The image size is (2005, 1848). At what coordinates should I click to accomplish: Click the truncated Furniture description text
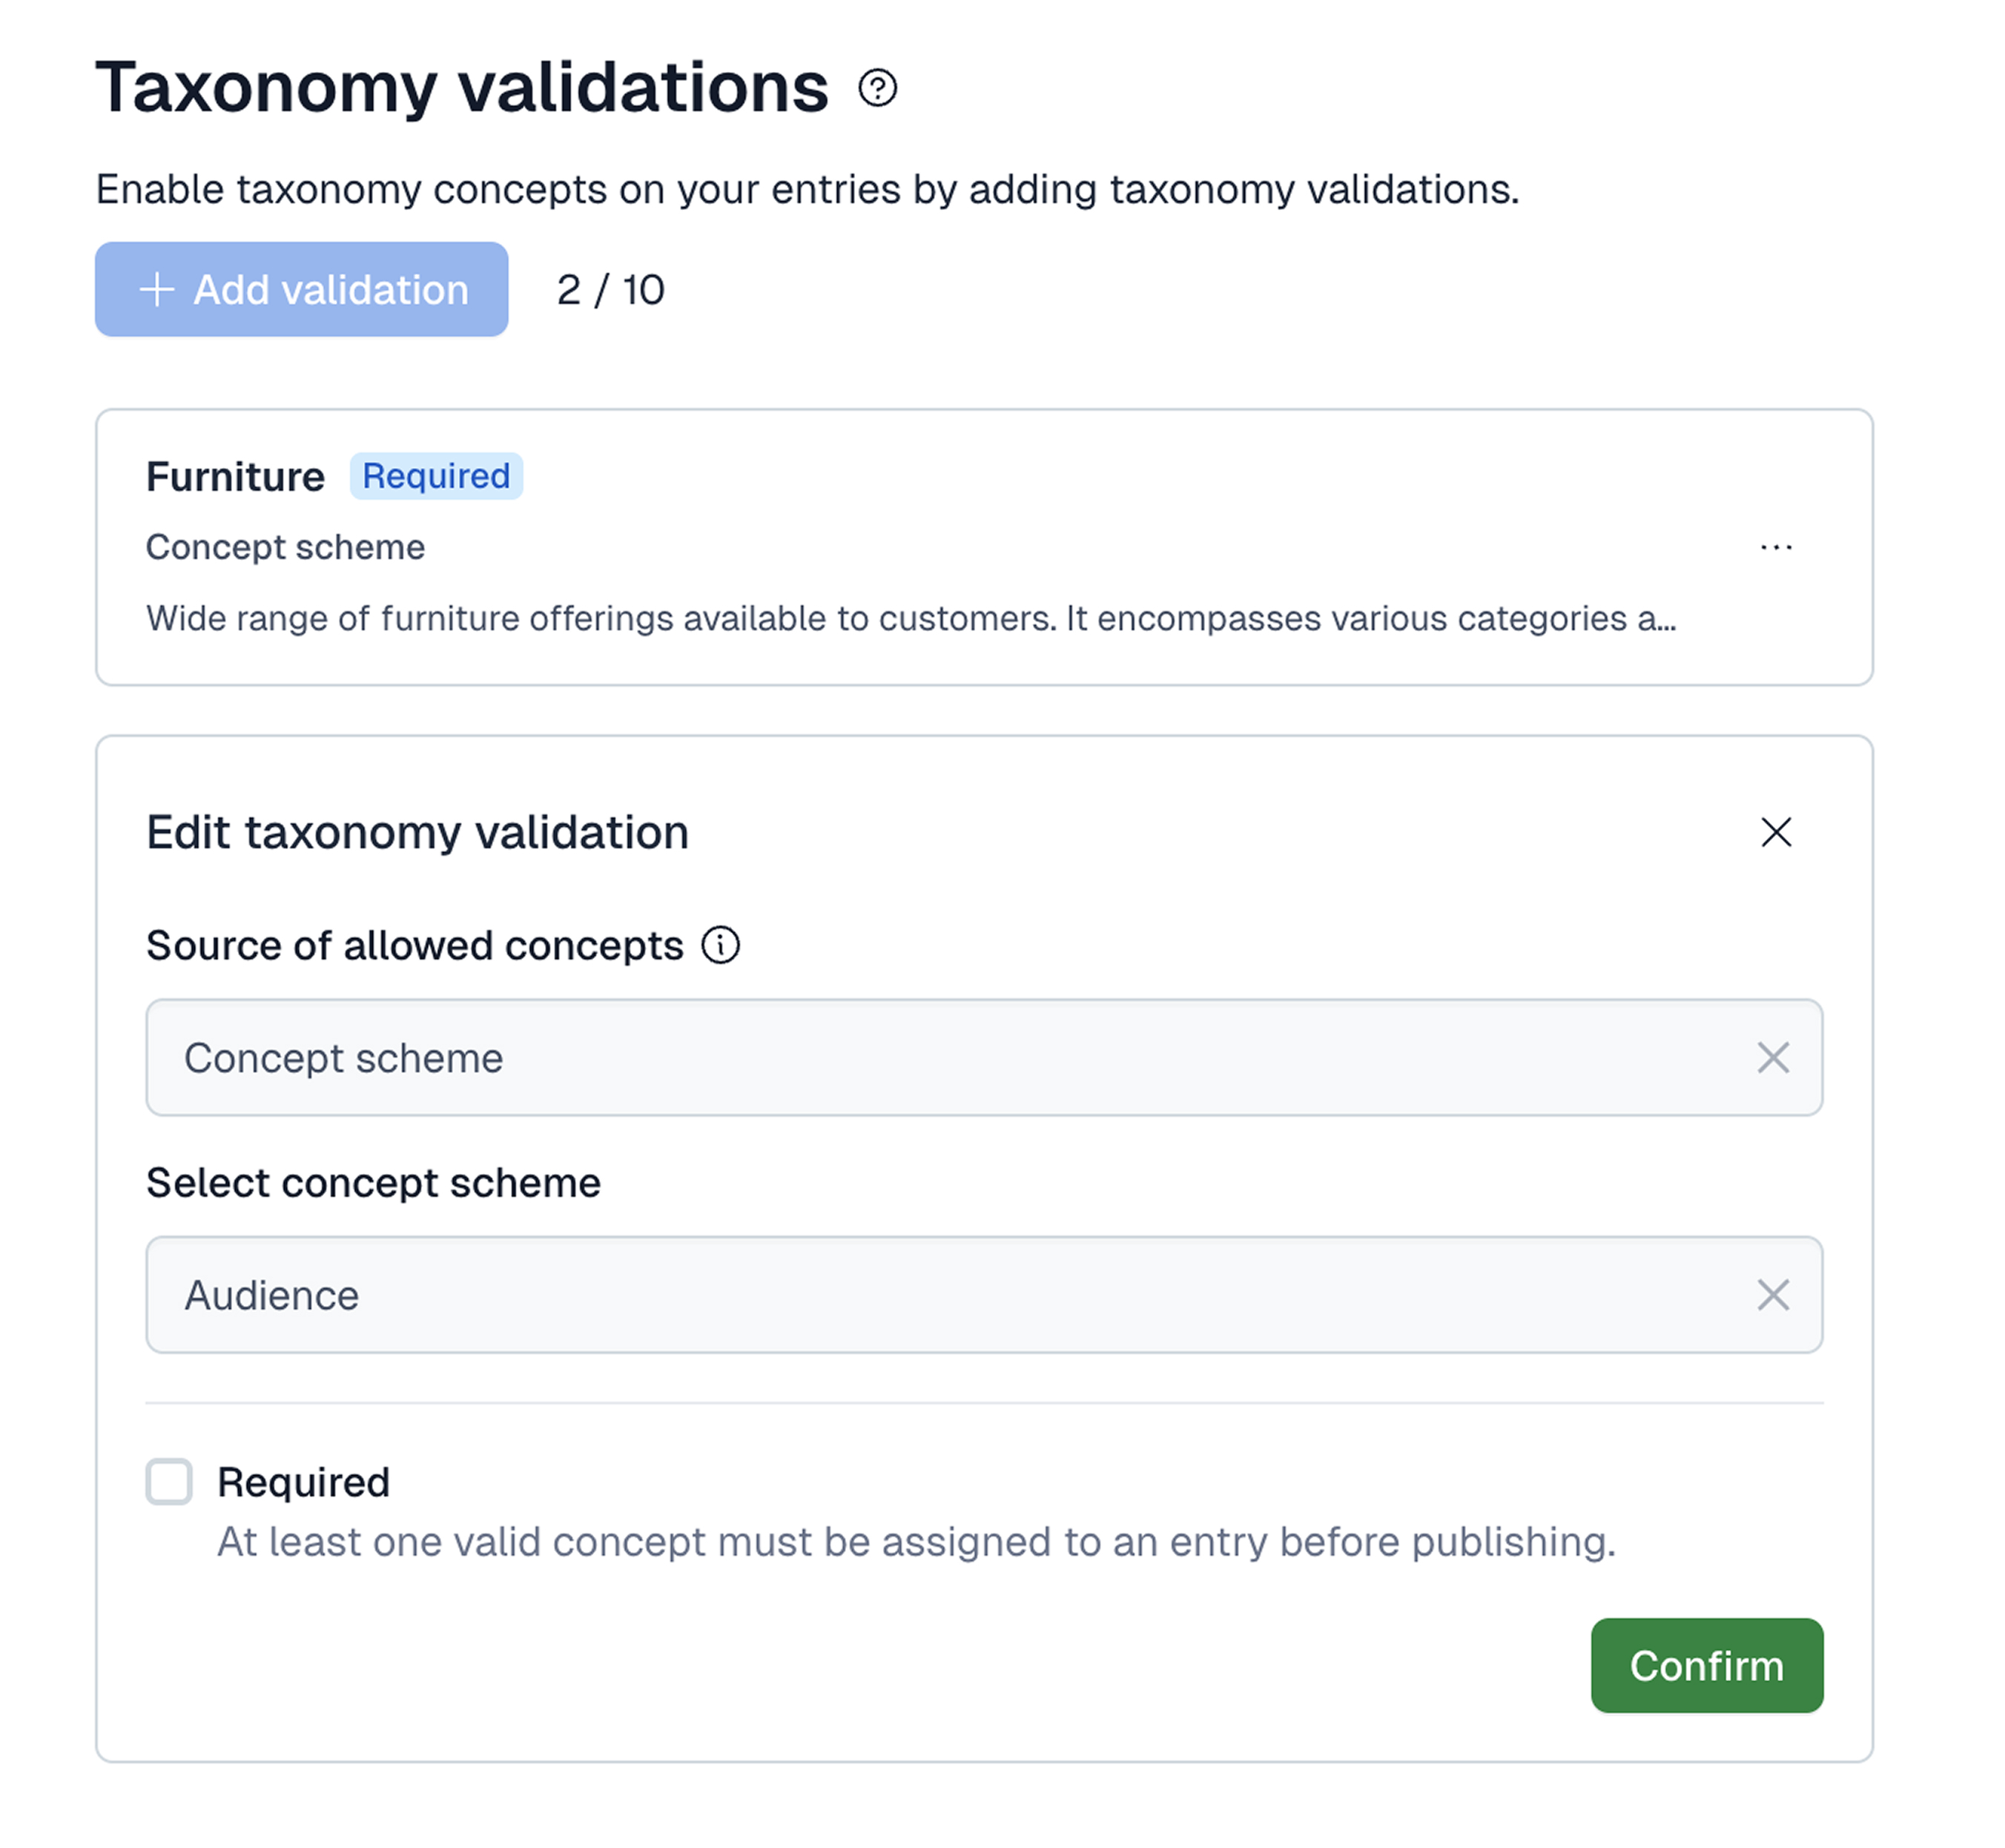pos(910,618)
